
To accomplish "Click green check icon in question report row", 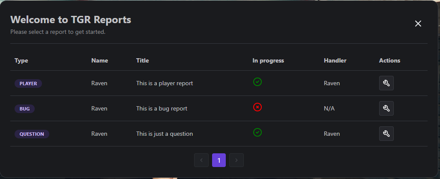I will [x=257, y=132].
